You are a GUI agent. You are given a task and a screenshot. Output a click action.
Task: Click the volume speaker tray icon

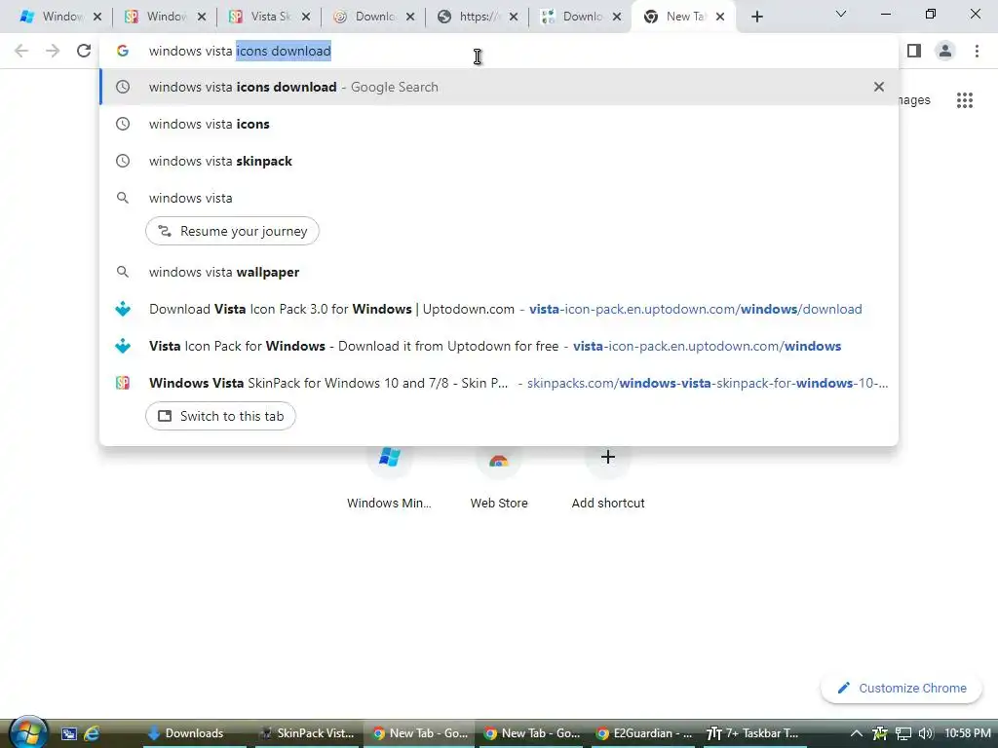pos(926,733)
